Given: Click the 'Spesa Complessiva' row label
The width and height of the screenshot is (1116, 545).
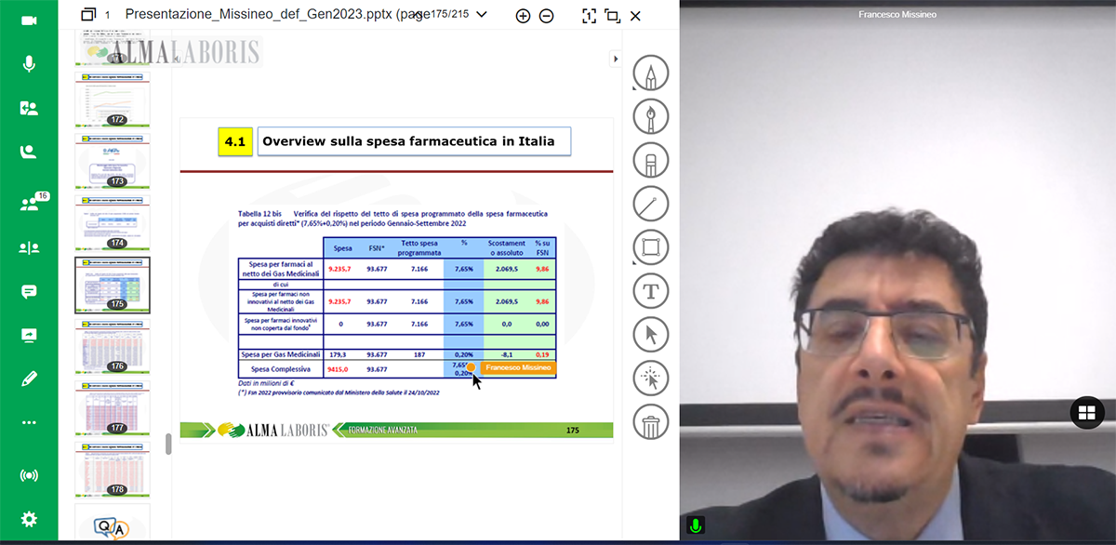Looking at the screenshot, I should pos(280,369).
